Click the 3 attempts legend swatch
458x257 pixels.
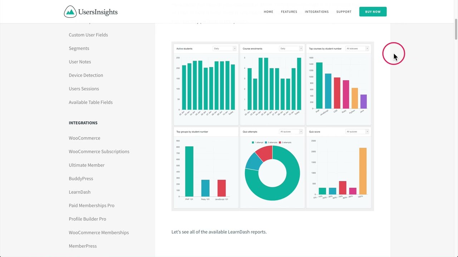(267, 142)
